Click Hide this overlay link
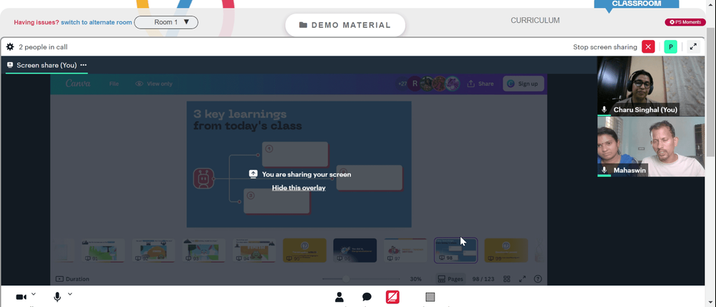This screenshot has height=307, width=716. [x=299, y=188]
